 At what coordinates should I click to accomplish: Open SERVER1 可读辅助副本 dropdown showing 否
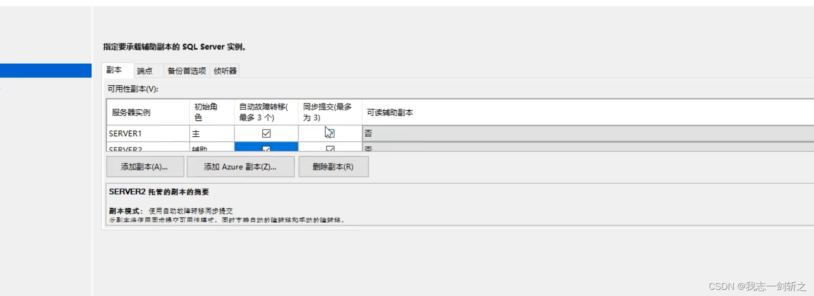click(x=588, y=133)
